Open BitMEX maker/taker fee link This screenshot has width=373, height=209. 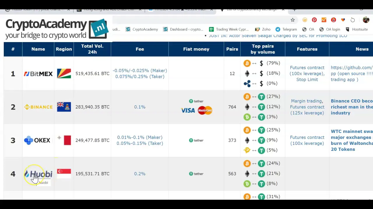click(x=140, y=73)
